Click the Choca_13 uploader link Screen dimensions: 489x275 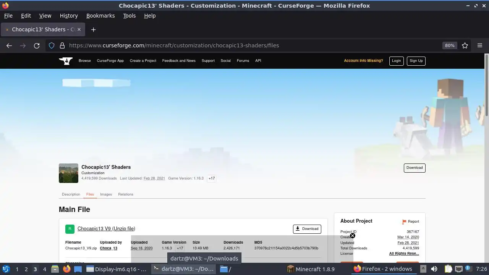(108, 248)
